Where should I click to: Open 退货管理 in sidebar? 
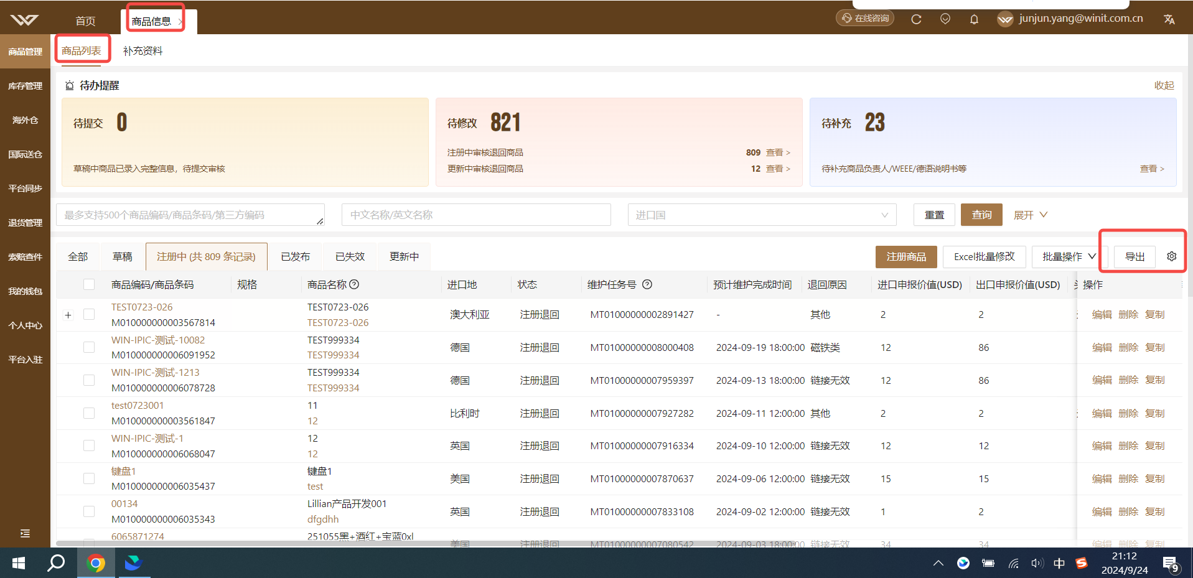click(x=25, y=223)
